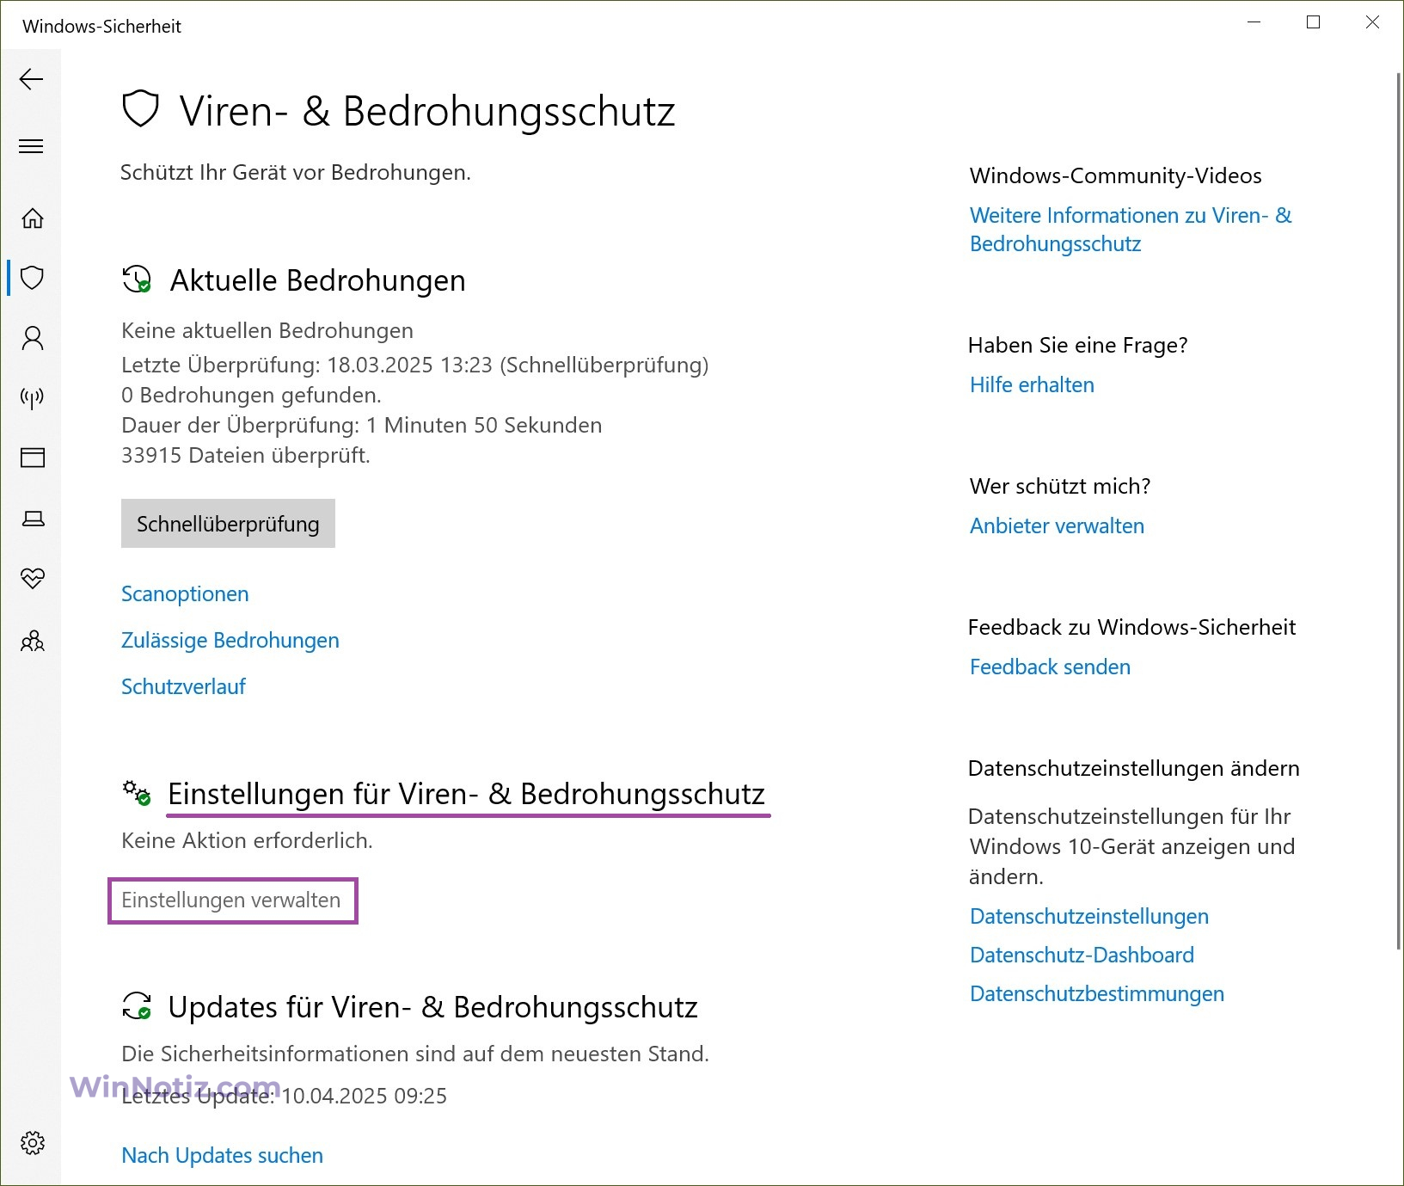Click the Windows-Sicherheit window title
Image resolution: width=1404 pixels, height=1186 pixels.
(101, 27)
